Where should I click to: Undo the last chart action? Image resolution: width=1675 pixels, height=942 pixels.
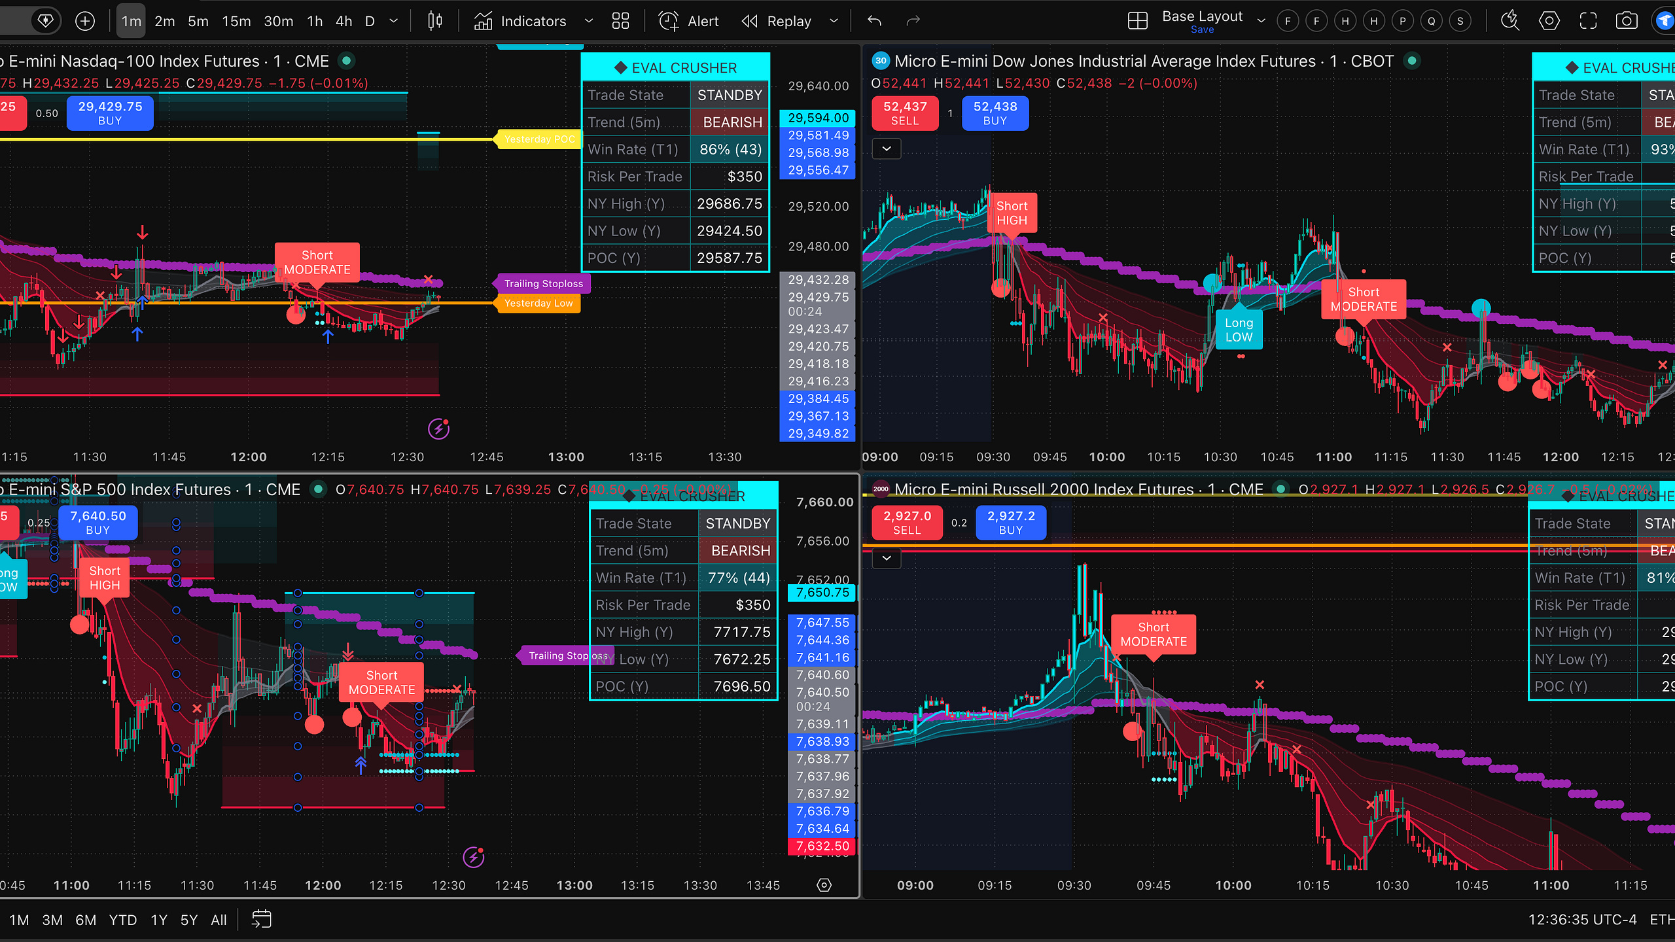click(874, 21)
